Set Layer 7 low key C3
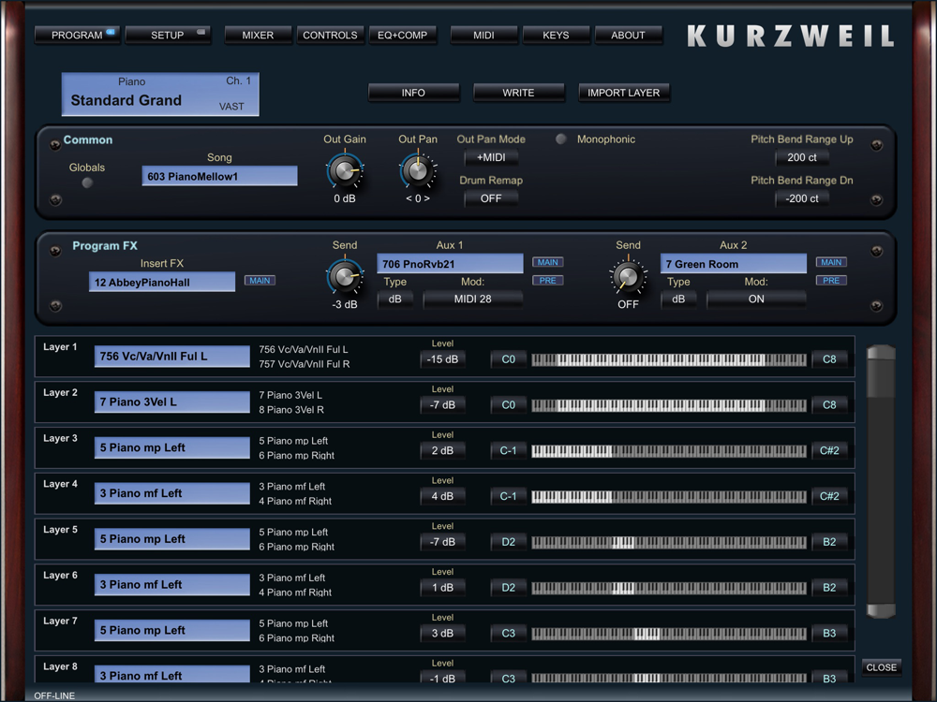This screenshot has width=937, height=702. click(508, 634)
